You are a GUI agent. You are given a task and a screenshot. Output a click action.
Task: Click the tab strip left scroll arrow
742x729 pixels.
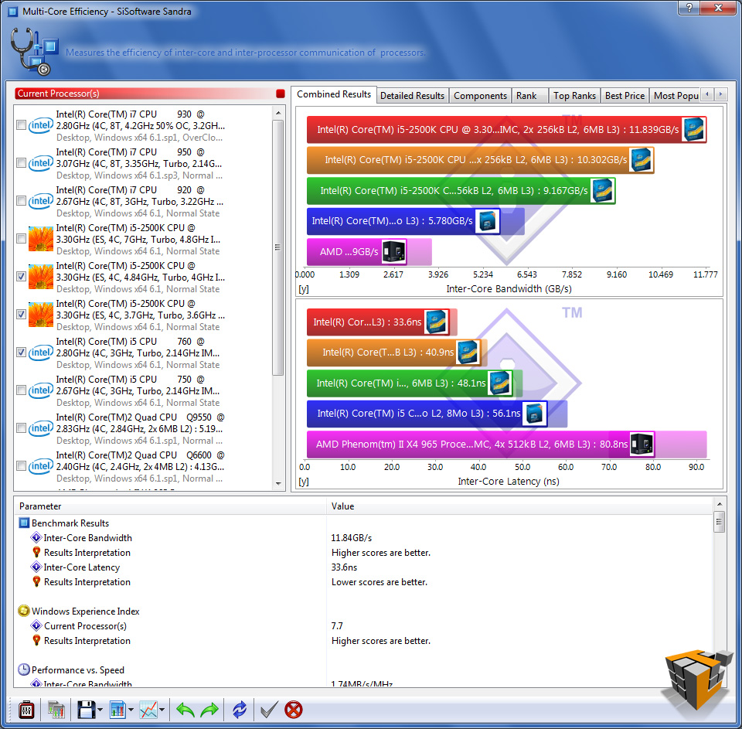[x=707, y=94]
